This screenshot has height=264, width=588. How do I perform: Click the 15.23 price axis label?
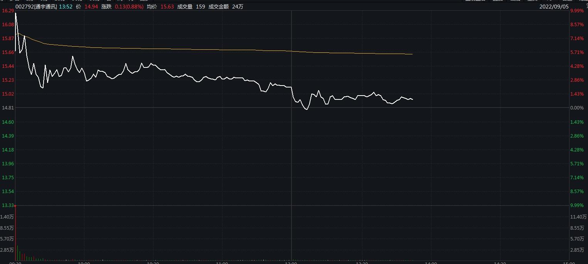pyautogui.click(x=8, y=80)
